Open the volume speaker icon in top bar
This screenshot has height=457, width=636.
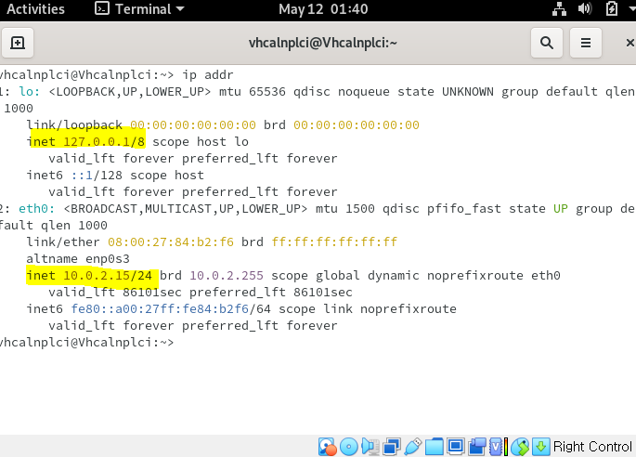point(585,9)
